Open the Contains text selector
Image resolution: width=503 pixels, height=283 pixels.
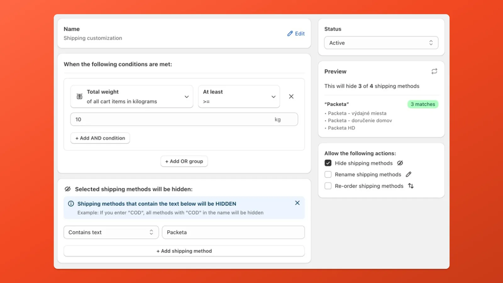(111, 232)
